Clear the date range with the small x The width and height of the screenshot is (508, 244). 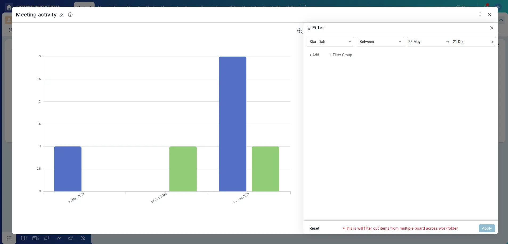(491, 42)
